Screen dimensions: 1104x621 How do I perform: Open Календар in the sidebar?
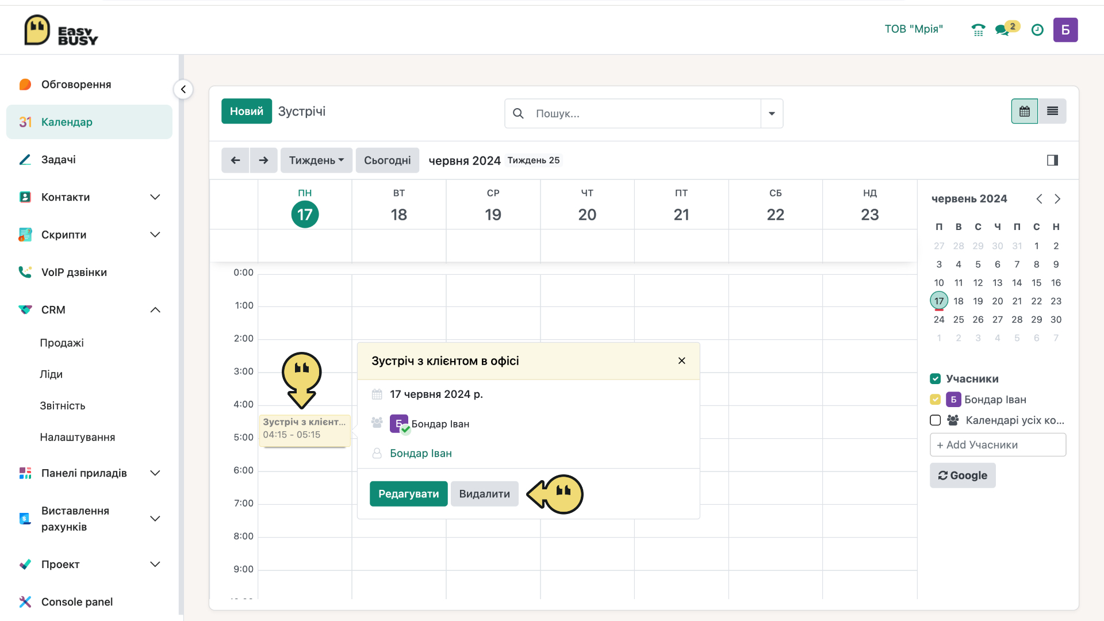89,122
